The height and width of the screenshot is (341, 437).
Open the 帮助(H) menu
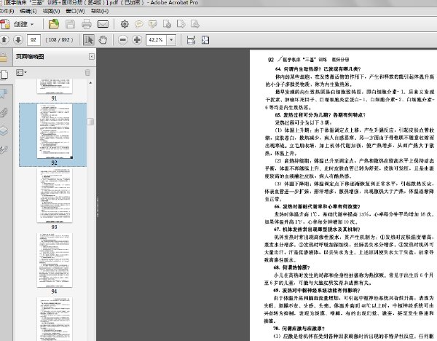(100, 11)
